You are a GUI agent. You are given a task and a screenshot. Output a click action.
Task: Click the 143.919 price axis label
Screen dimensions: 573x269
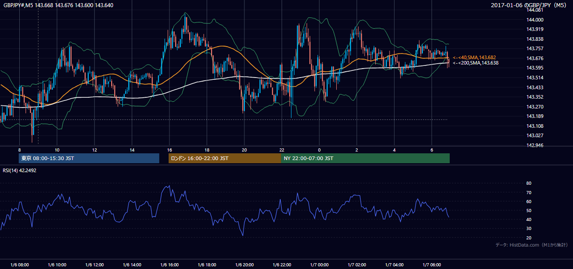pyautogui.click(x=535, y=30)
